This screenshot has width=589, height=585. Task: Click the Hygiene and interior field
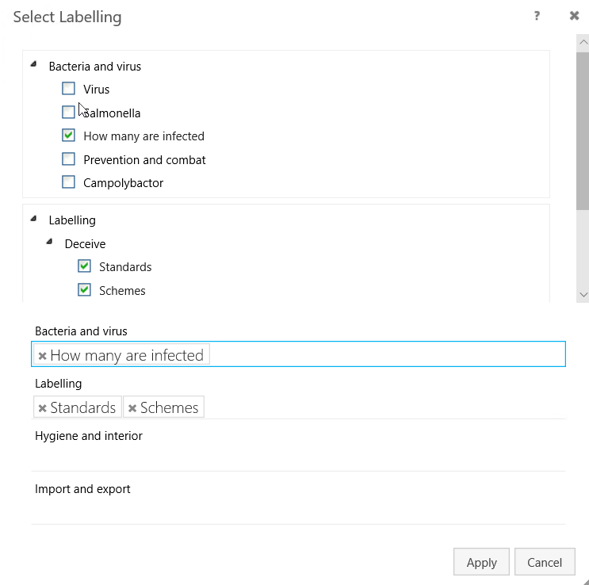(298, 457)
